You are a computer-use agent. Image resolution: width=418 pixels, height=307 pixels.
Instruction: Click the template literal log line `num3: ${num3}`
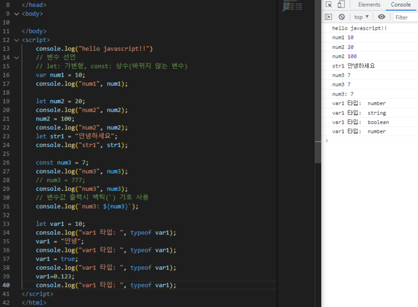[x=87, y=206]
